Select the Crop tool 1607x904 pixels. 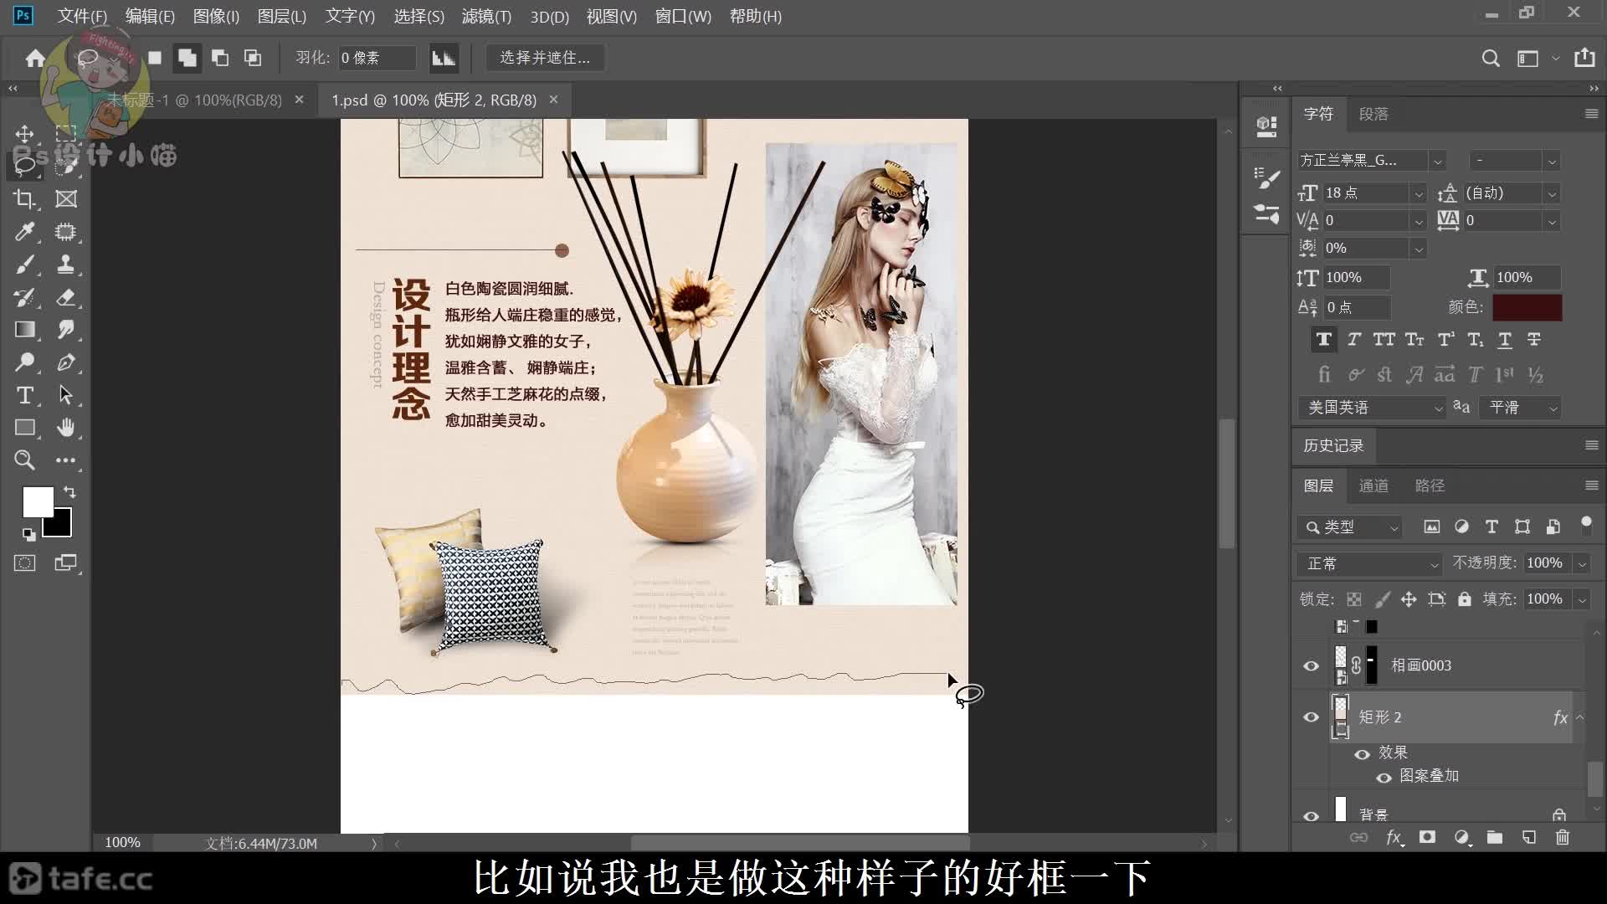tap(24, 198)
